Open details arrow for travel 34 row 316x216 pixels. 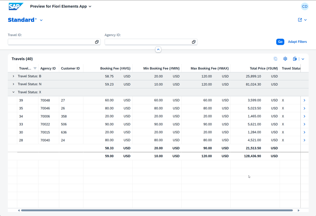tap(304, 116)
